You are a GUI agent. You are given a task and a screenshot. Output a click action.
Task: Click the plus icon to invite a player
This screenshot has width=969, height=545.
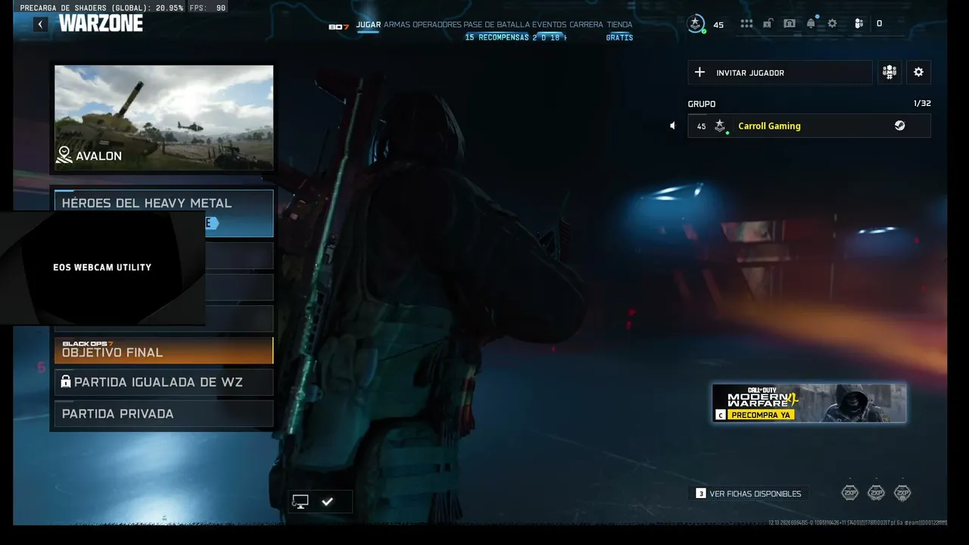pos(699,73)
